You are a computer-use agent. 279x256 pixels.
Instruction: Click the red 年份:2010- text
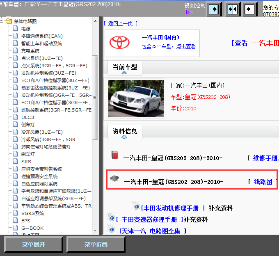tap(185, 108)
